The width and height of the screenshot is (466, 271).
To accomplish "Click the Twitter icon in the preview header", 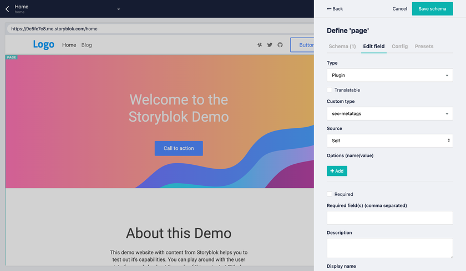I will tap(270, 45).
